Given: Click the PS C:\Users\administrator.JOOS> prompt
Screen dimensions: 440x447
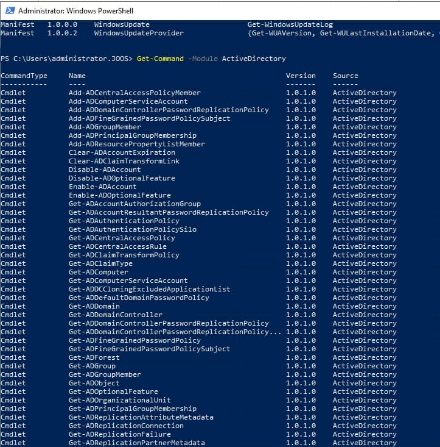Looking at the screenshot, I should [66, 59].
